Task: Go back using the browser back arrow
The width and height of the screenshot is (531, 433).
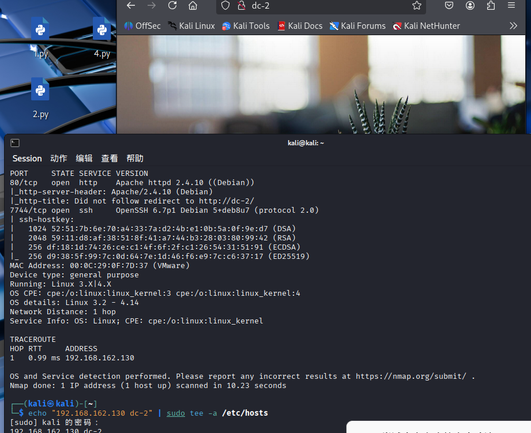Action: (x=131, y=5)
